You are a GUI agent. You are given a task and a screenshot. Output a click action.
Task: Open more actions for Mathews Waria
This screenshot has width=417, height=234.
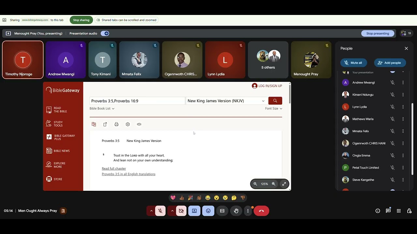pos(403,119)
